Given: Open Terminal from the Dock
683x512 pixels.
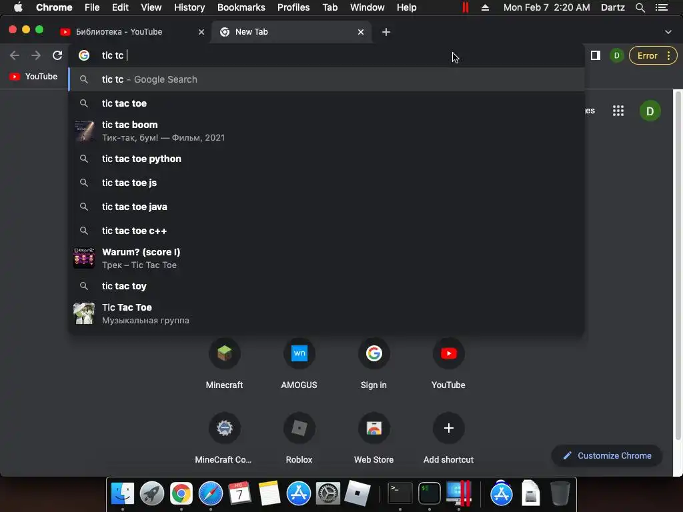Looking at the screenshot, I should (400, 493).
